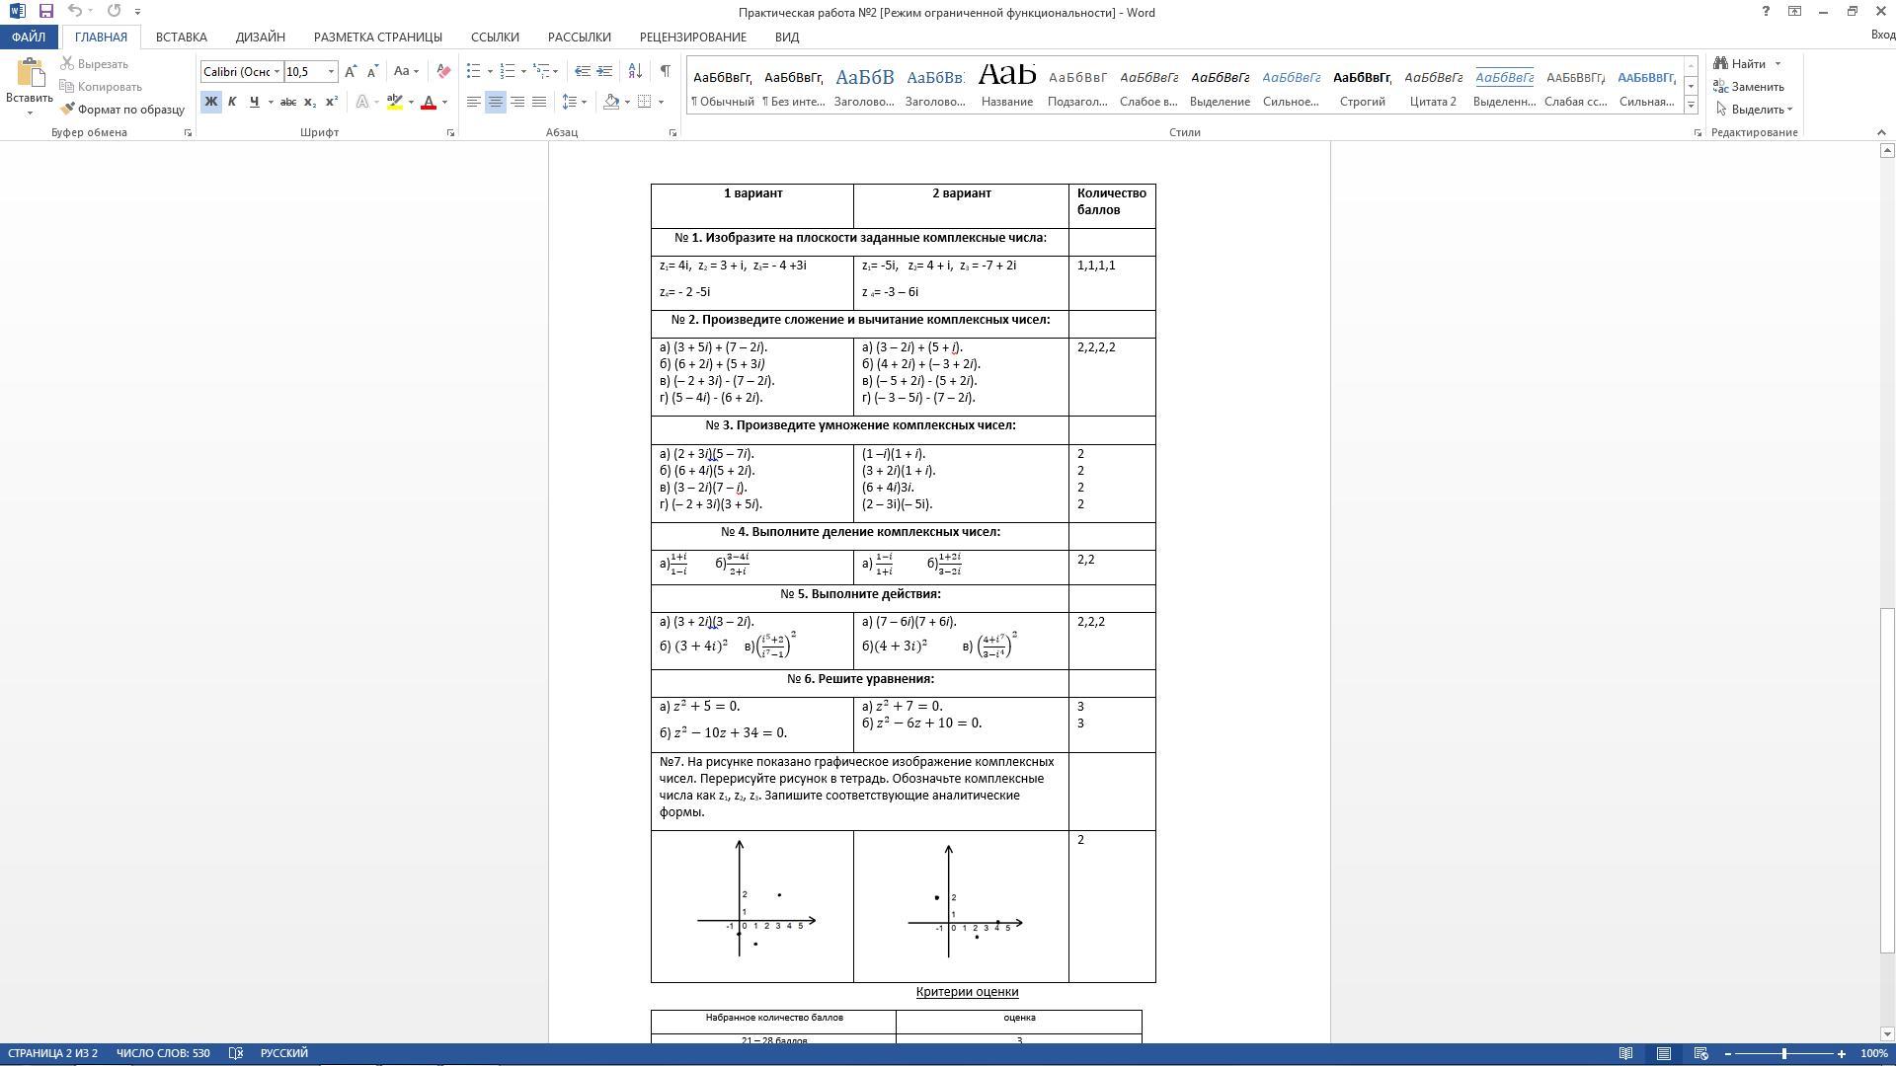Click the Decrease Indent icon
This screenshot has height=1066, width=1896.
point(582,71)
